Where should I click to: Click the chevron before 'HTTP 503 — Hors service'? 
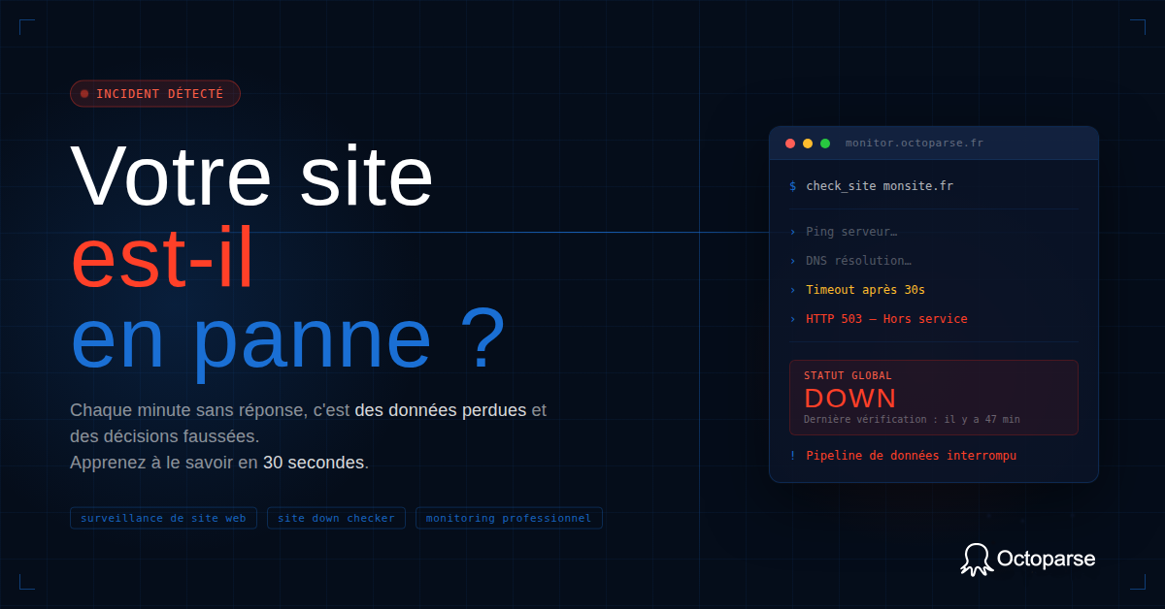click(x=794, y=318)
